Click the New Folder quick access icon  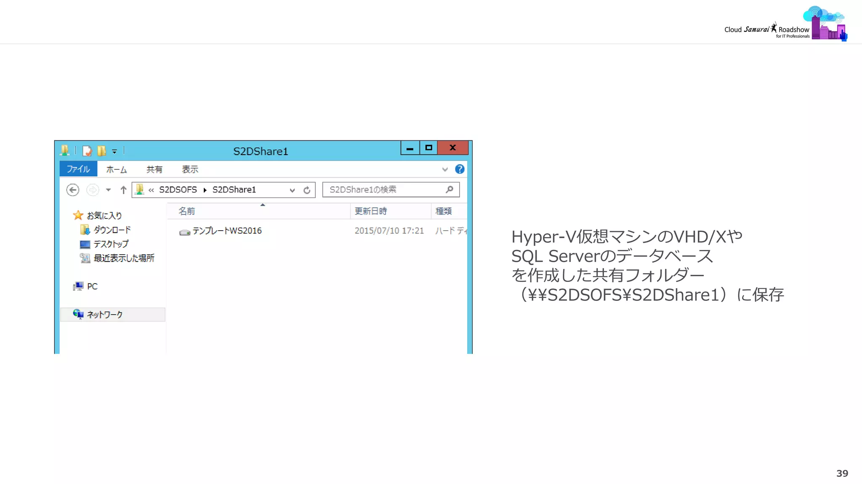[x=101, y=150]
